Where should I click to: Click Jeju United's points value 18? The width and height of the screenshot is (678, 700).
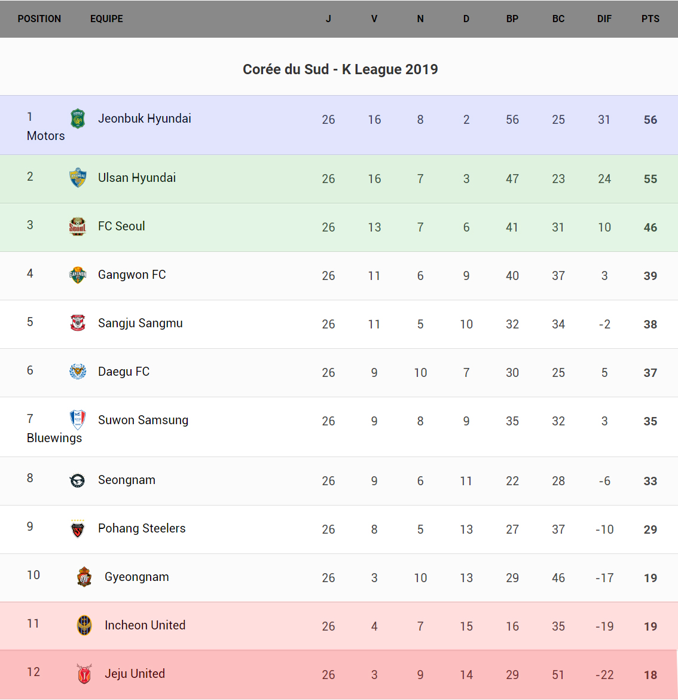[x=650, y=675]
